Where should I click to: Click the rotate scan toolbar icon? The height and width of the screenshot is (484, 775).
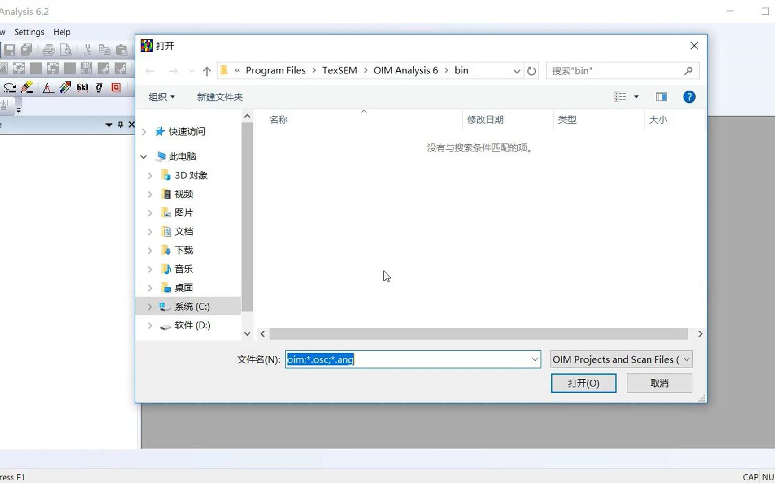coord(10,87)
